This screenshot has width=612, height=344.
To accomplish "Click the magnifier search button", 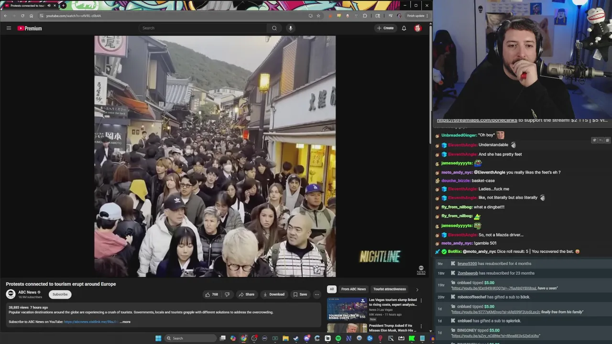I will point(274,28).
